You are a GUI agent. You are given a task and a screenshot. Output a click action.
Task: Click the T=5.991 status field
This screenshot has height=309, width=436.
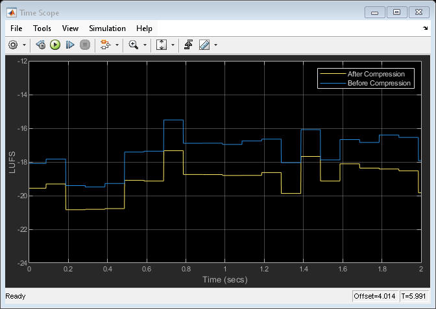pos(413,296)
